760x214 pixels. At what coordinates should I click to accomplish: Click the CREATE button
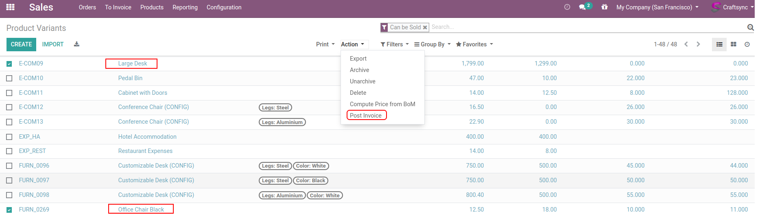click(21, 44)
